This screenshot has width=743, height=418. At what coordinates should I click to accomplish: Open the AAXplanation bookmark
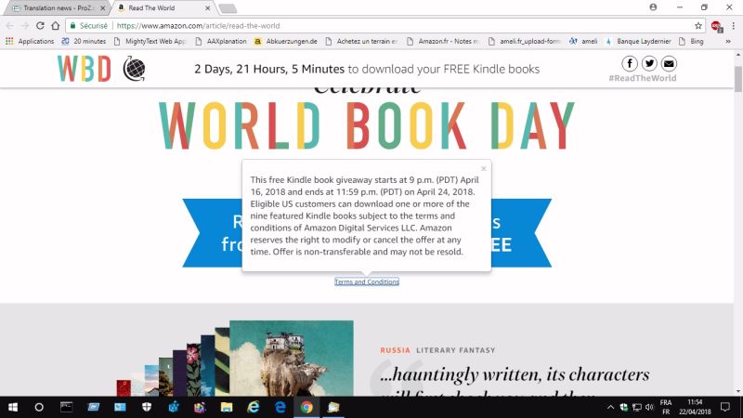(221, 41)
